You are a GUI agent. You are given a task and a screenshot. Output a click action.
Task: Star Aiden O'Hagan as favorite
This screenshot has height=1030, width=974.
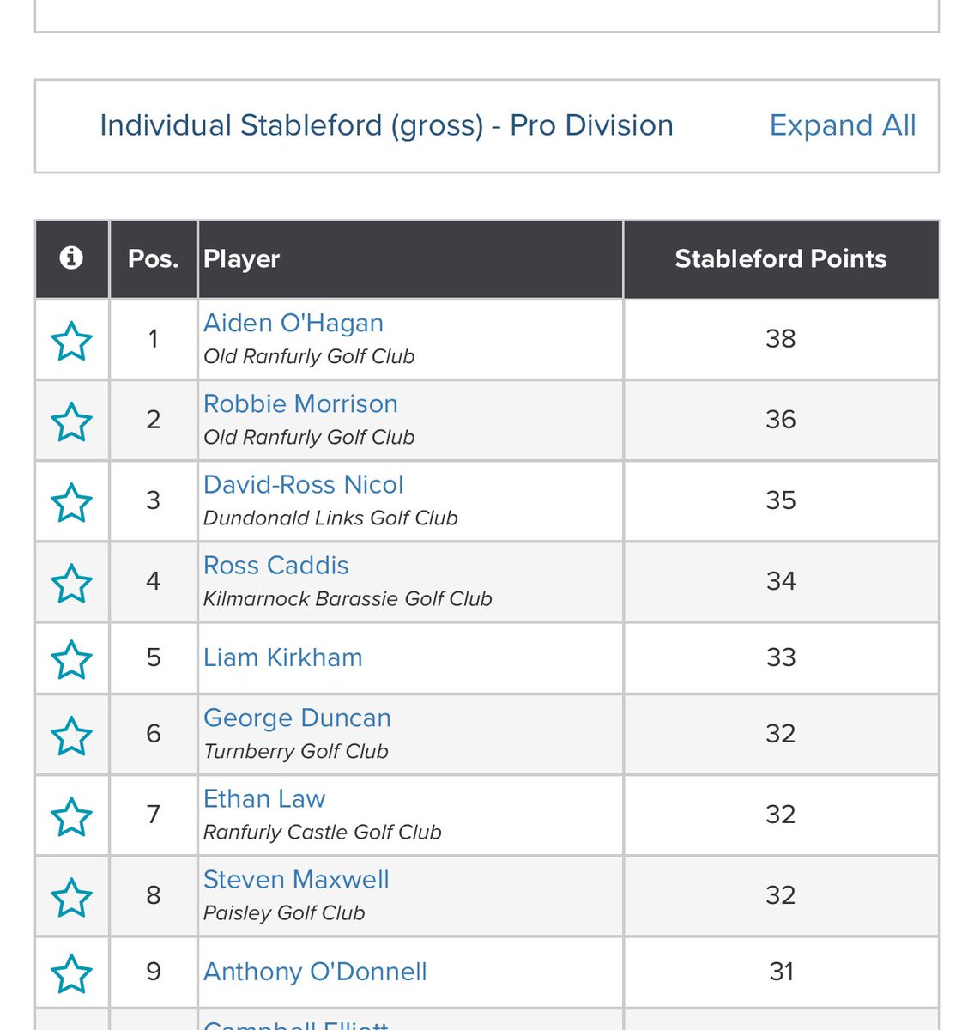(x=71, y=341)
